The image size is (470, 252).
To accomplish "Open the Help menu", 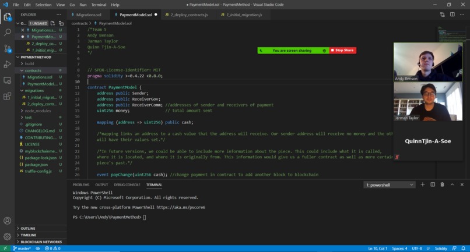I will [x=115, y=5].
